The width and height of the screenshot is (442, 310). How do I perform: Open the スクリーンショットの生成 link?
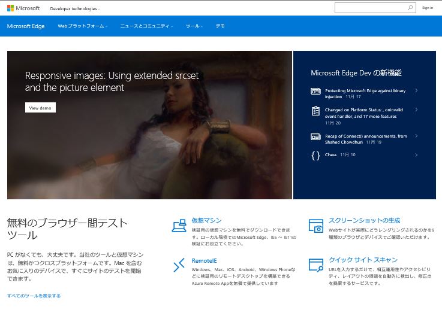click(365, 220)
